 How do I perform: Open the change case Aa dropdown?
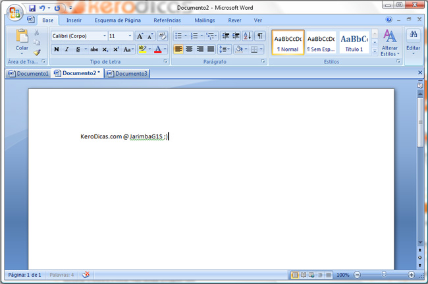[128, 49]
